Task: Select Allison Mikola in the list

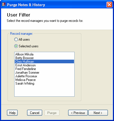Action: pyautogui.click(x=44, y=54)
